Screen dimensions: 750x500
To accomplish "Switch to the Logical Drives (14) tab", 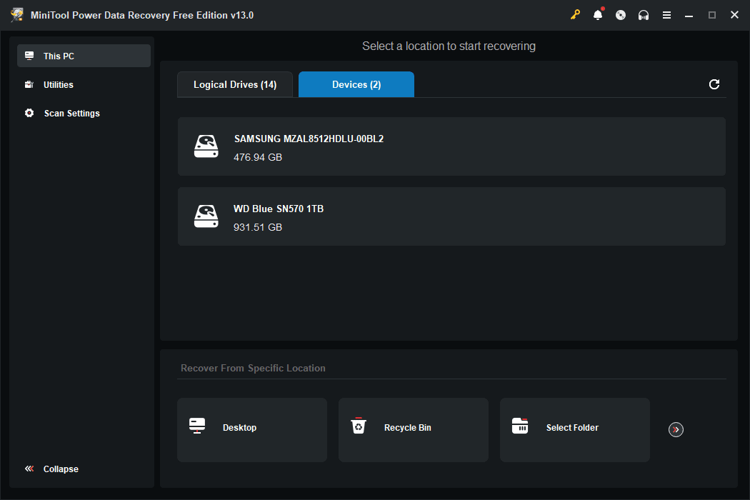I will (x=235, y=85).
